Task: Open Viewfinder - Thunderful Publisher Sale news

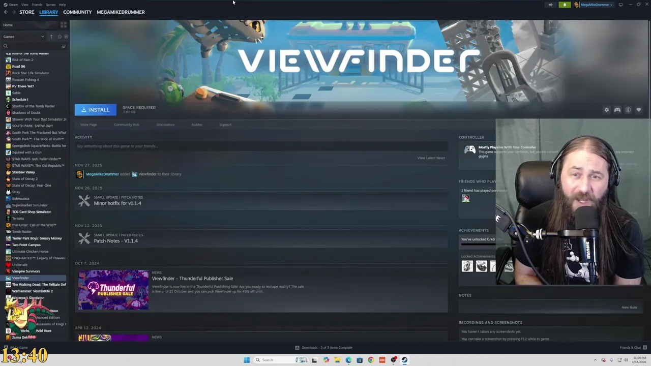Action: [x=192, y=279]
